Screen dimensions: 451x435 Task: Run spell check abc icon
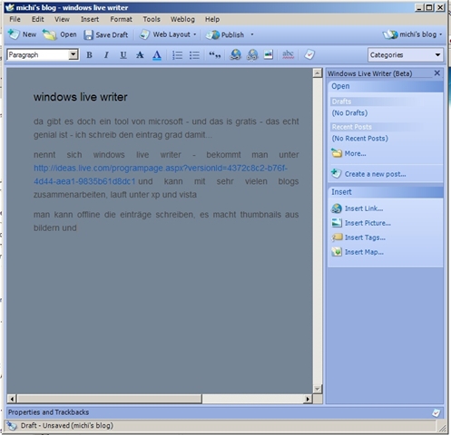click(x=288, y=54)
